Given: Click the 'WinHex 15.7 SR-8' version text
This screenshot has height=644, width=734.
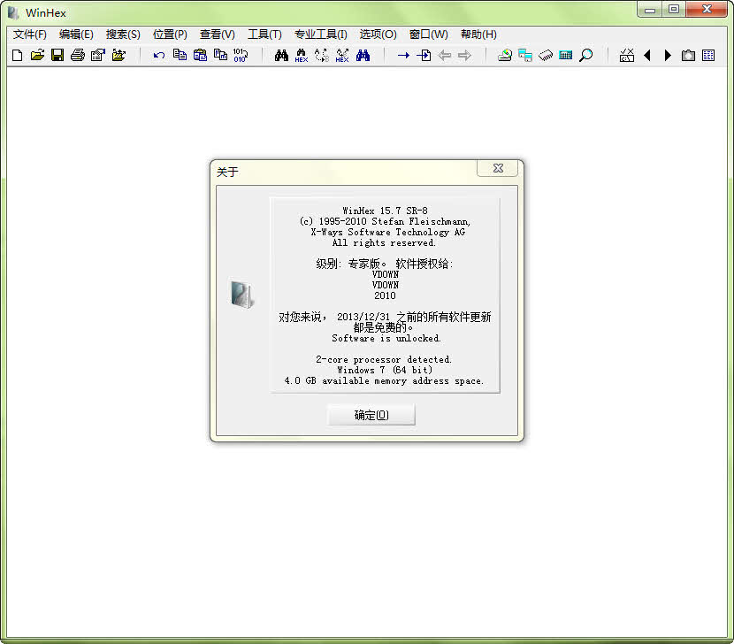Looking at the screenshot, I should pos(385,211).
